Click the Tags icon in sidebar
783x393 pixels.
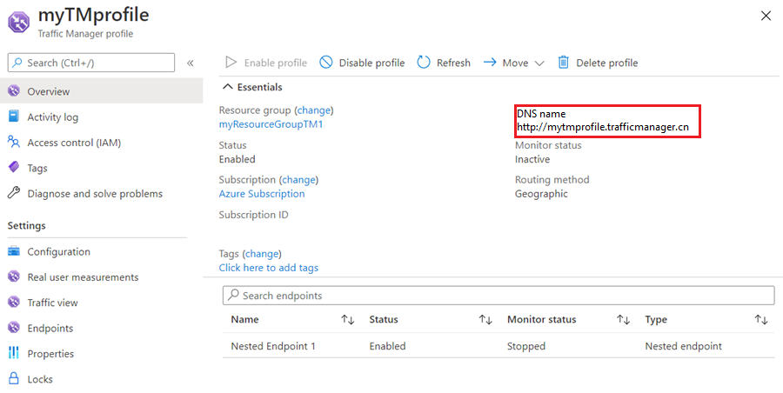coord(13,168)
